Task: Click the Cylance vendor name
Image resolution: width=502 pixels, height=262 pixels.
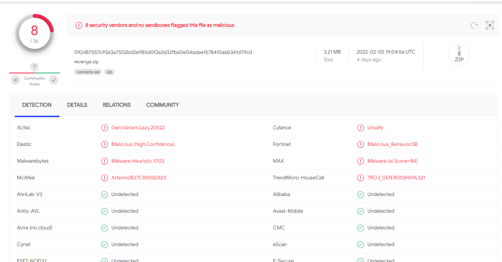Action: (x=282, y=128)
